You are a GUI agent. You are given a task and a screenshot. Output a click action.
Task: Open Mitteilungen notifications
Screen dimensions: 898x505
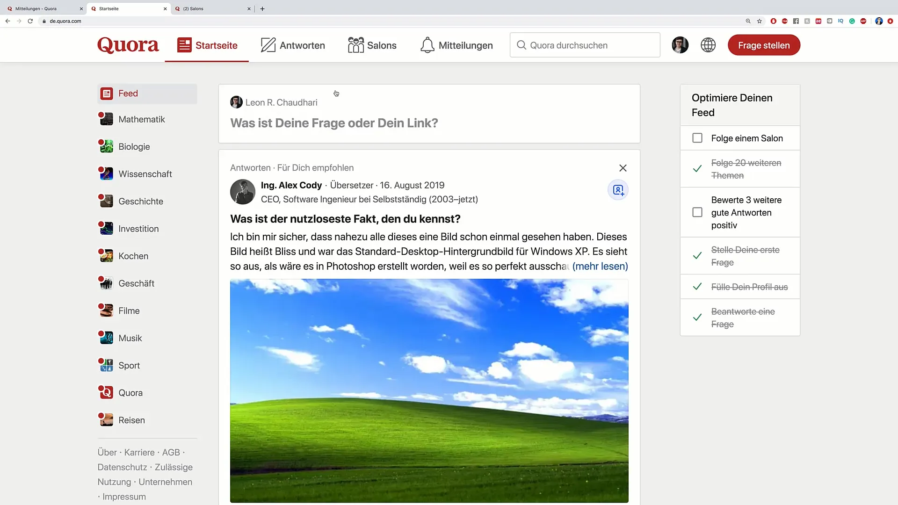point(456,45)
